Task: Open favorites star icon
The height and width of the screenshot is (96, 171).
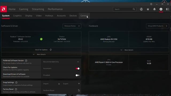Action: 148,9
